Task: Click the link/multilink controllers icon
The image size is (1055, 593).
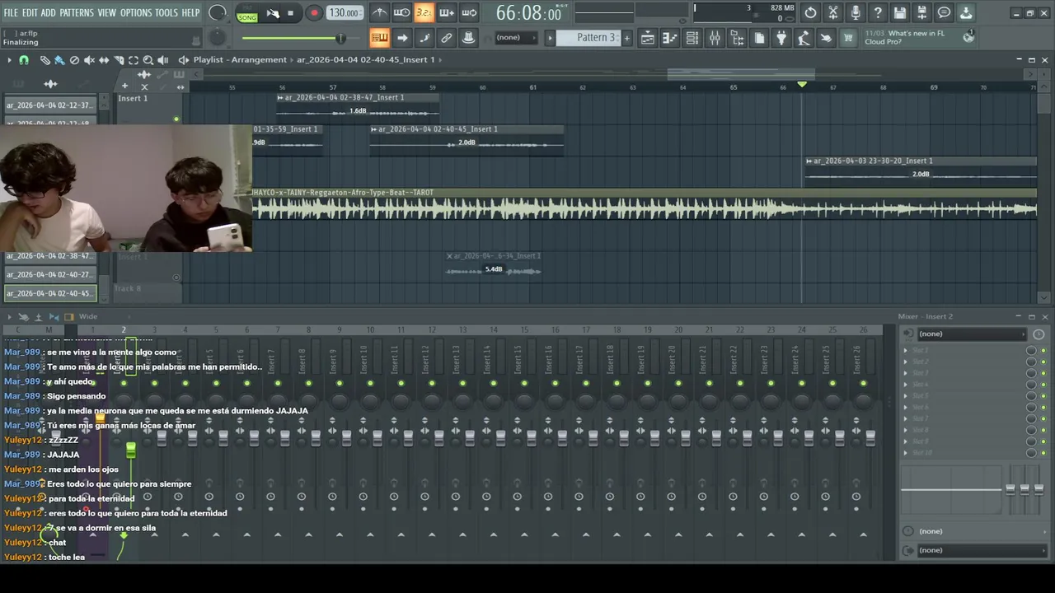Action: tap(446, 38)
